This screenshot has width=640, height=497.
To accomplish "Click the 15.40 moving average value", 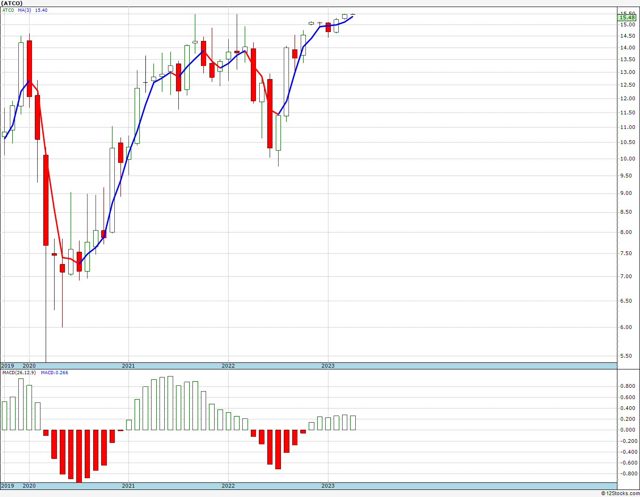I will 41,10.
